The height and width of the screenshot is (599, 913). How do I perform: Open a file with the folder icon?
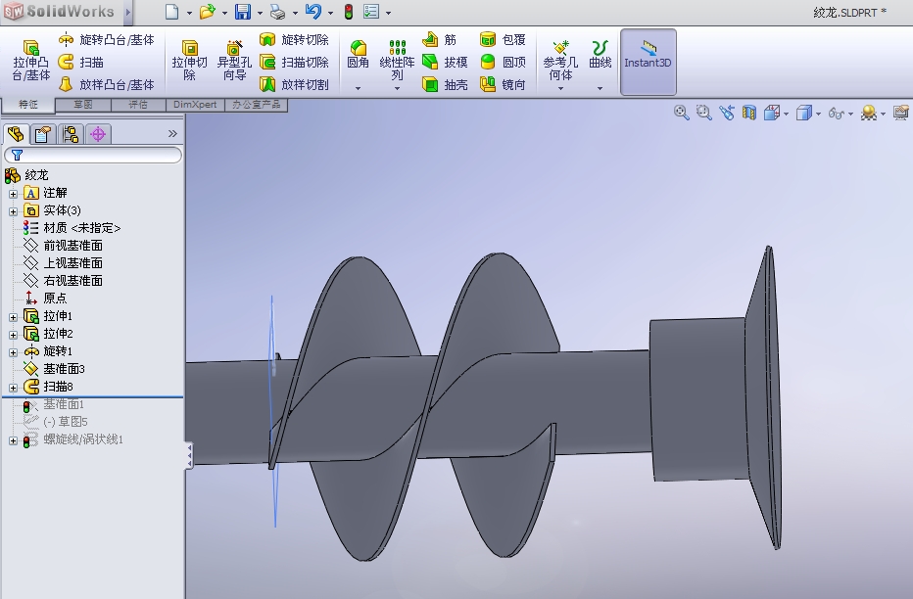pyautogui.click(x=207, y=12)
